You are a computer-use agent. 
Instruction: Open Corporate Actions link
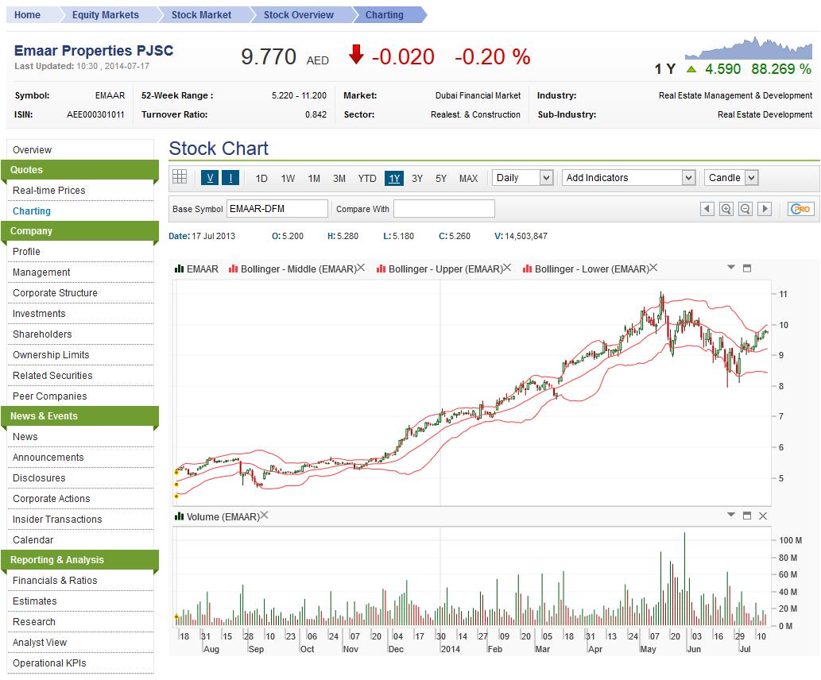pyautogui.click(x=52, y=499)
